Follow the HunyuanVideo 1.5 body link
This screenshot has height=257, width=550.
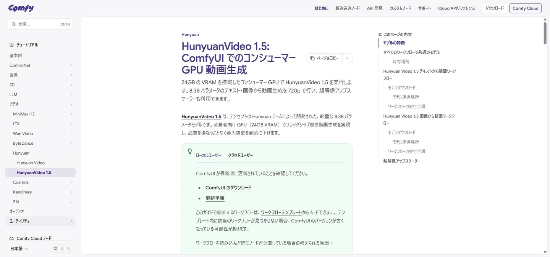click(x=201, y=117)
